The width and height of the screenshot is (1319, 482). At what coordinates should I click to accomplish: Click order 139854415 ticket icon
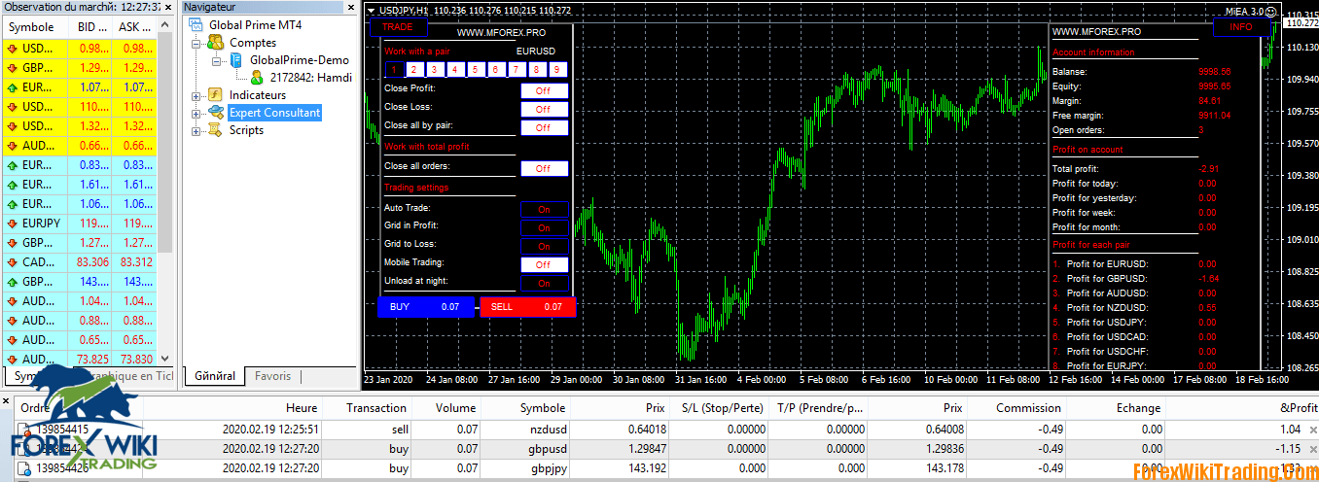(x=26, y=429)
